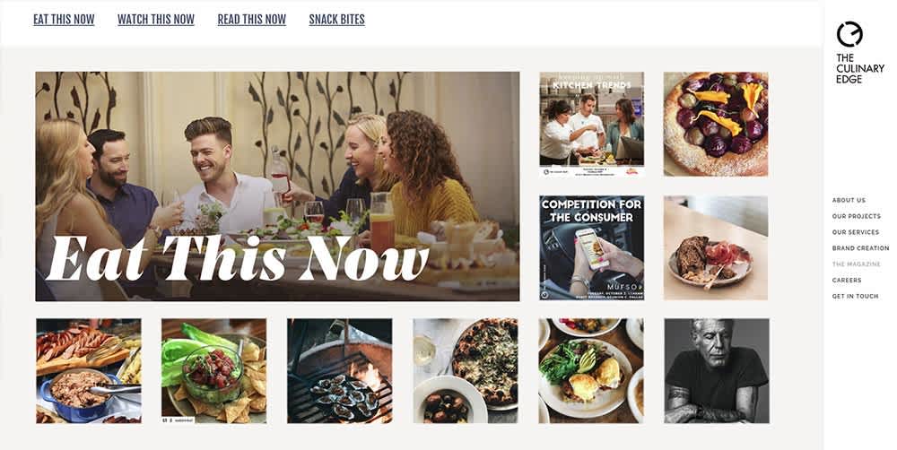Open the guacamole and chips thumbnail

click(214, 371)
